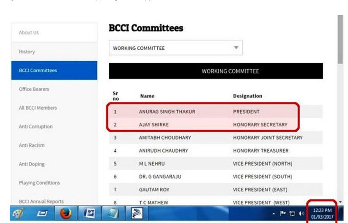Click the page vertical scrollbar thumb
Screen dimensions: 348x223
340,39
